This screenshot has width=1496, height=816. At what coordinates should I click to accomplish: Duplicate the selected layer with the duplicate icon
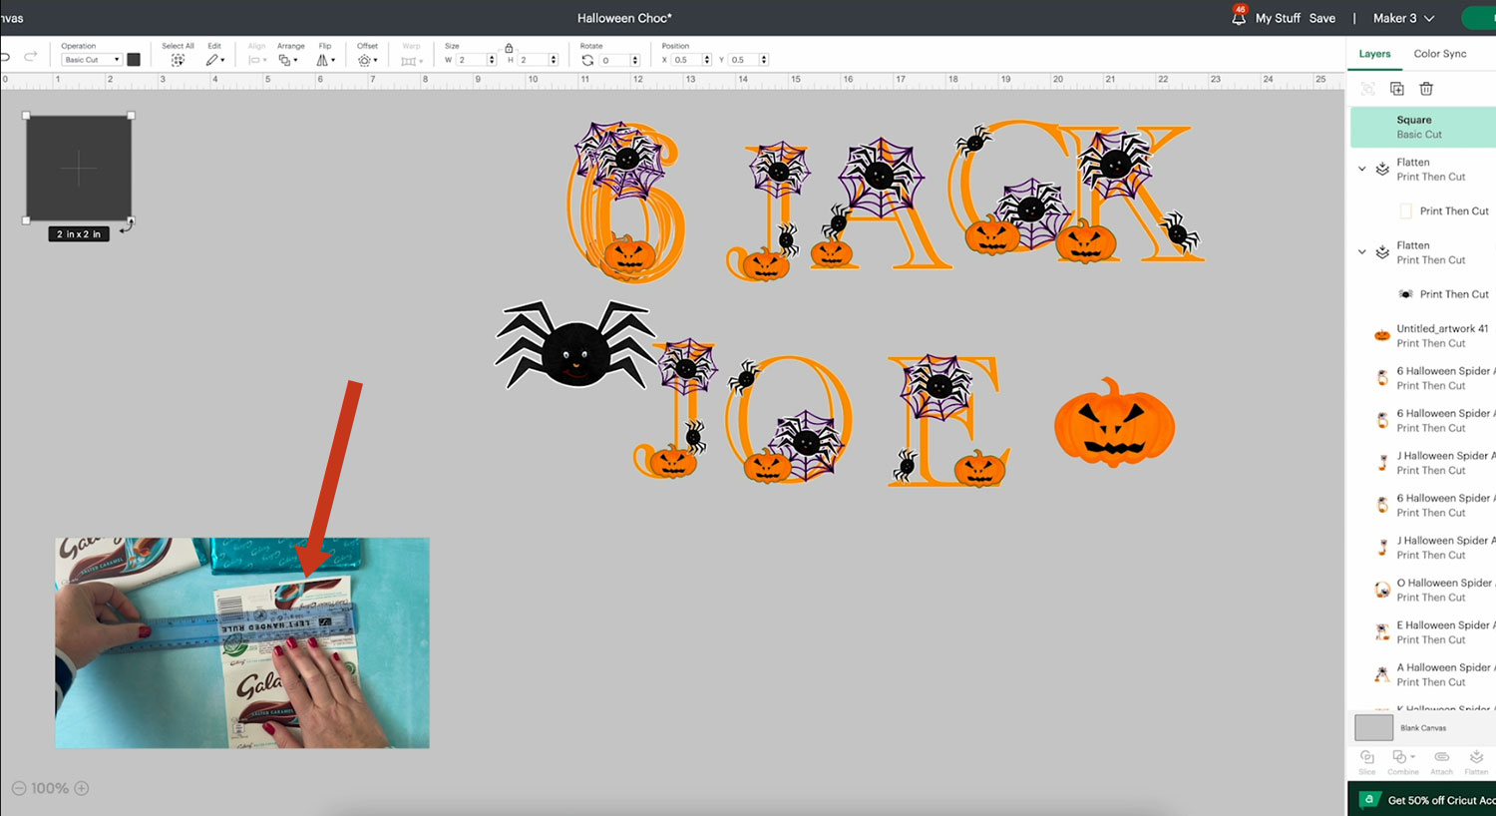(1397, 89)
